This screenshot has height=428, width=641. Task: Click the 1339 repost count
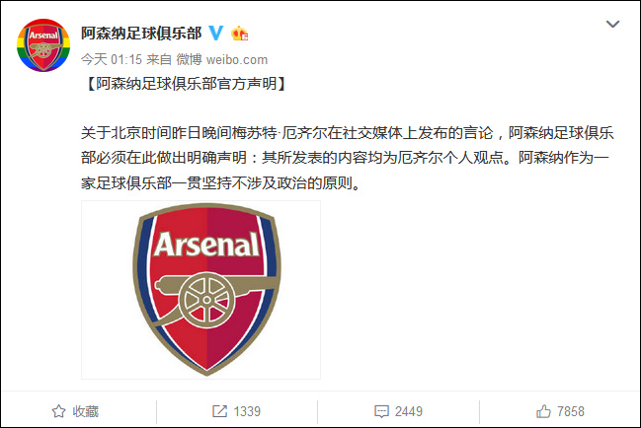click(x=247, y=411)
